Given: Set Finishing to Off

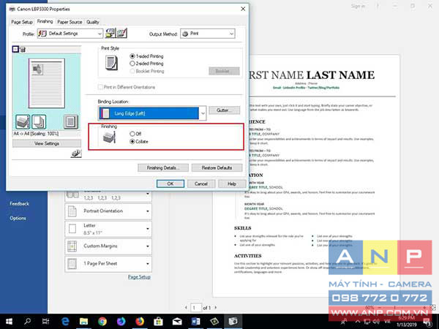Looking at the screenshot, I should [x=135, y=134].
